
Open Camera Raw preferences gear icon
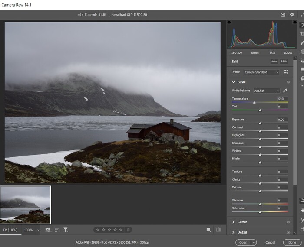pos(292,15)
